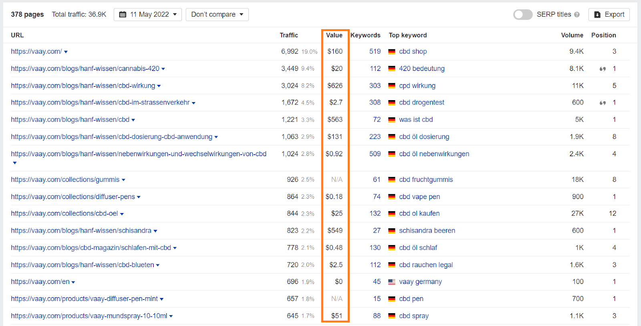Open the 11 May 2022 date dropdown
641x326 pixels.
point(148,14)
